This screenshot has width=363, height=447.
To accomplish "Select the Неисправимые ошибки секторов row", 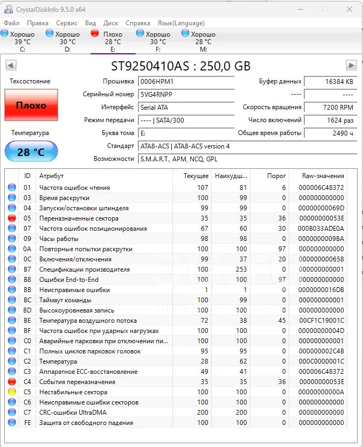I will click(x=176, y=402).
